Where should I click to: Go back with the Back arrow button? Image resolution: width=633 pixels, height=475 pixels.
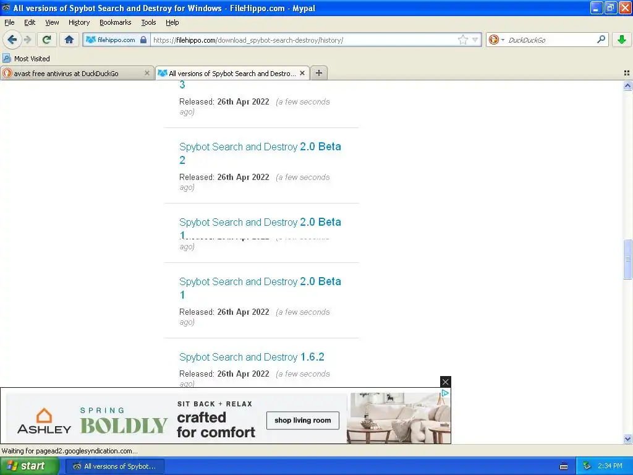pyautogui.click(x=12, y=40)
